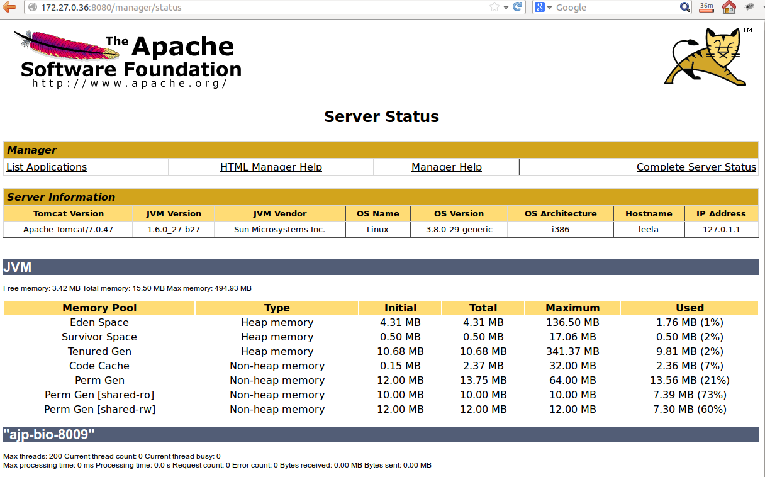Screen dimensions: 765x477
Task: Bookmark this page with the star icon
Action: tap(494, 7)
